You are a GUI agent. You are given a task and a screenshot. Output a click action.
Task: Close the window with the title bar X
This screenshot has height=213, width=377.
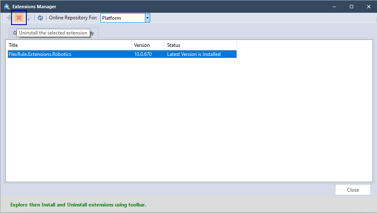point(369,7)
